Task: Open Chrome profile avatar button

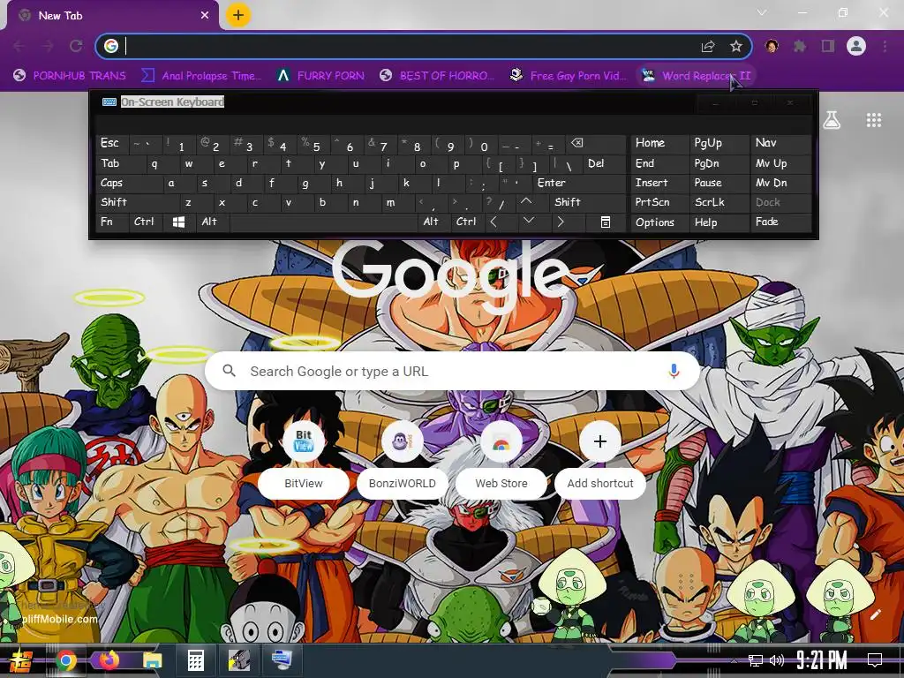Action: point(856,46)
